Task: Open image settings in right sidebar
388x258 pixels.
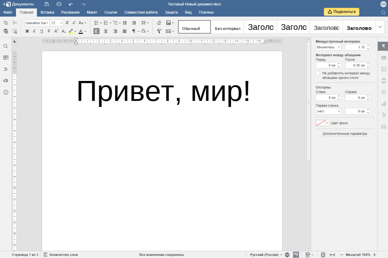Action: pyautogui.click(x=383, y=69)
